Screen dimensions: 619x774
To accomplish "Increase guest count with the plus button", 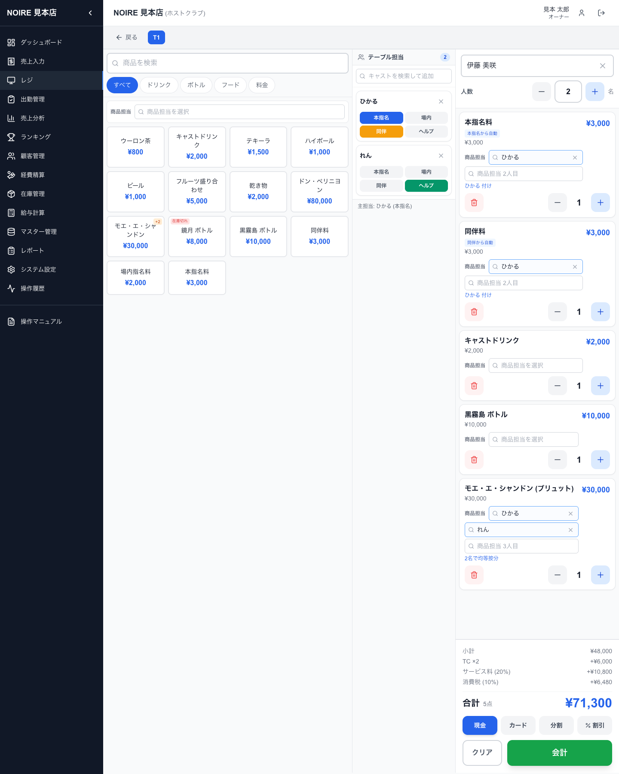I will coord(595,92).
